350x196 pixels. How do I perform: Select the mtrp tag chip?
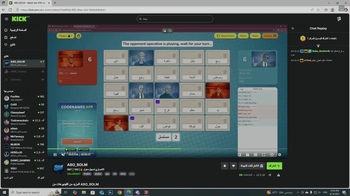[123, 174]
